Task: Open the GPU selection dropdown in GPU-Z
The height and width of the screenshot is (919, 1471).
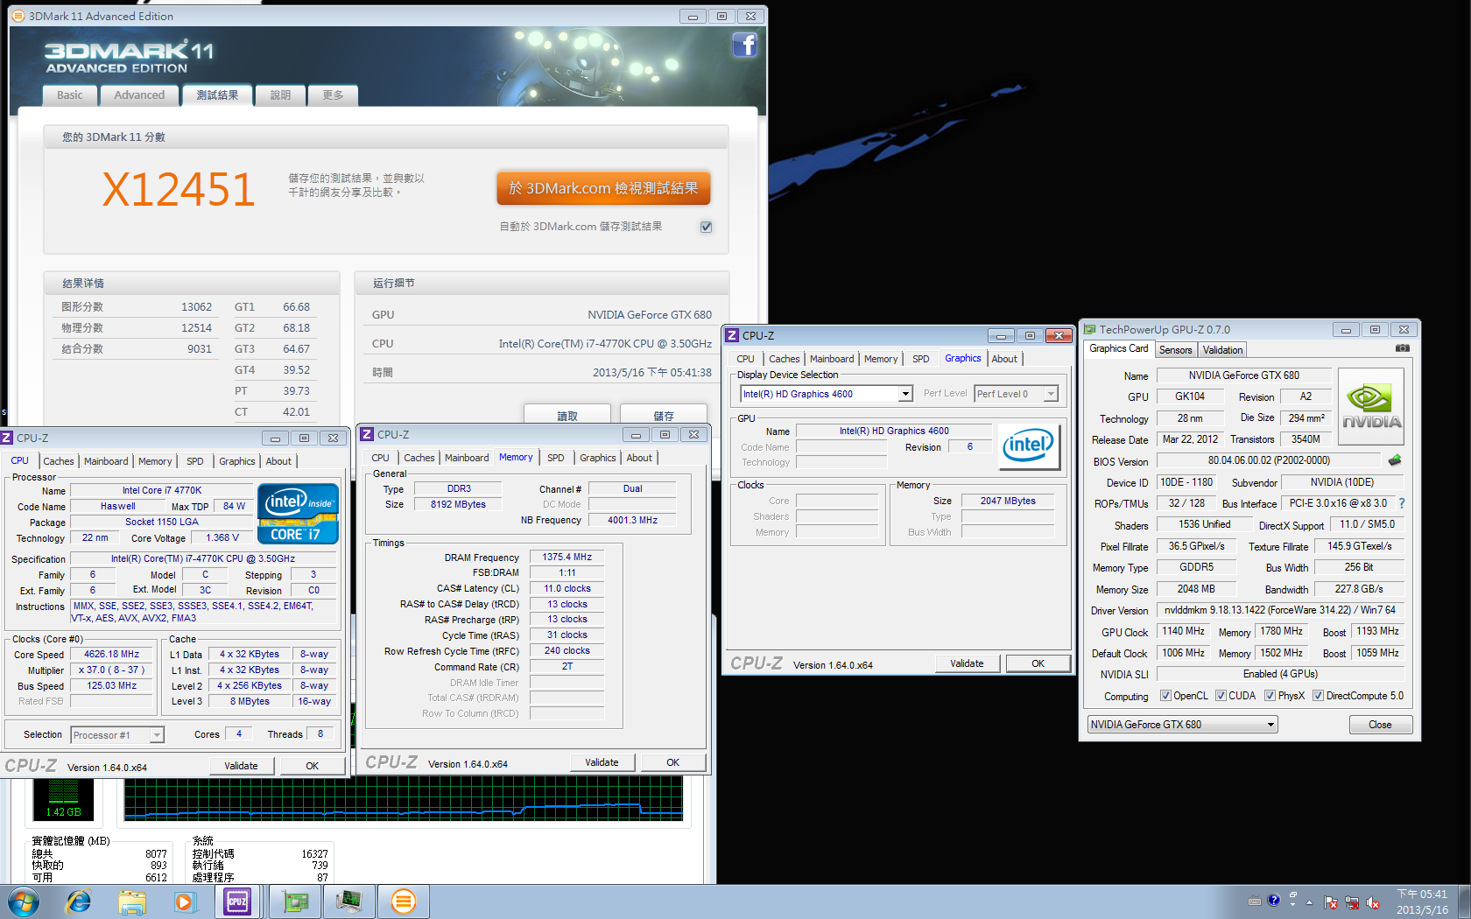Action: pos(1182,725)
